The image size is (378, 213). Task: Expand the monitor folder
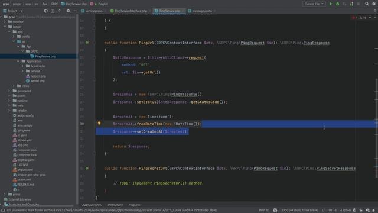point(5,22)
